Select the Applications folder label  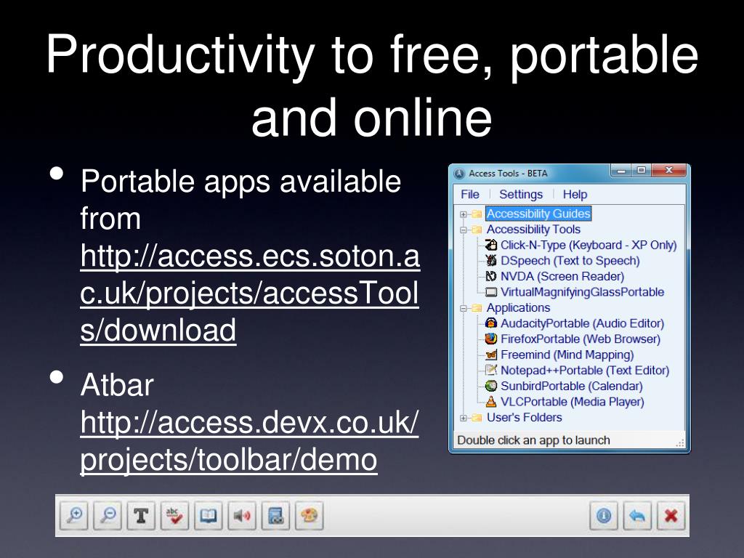click(x=518, y=307)
